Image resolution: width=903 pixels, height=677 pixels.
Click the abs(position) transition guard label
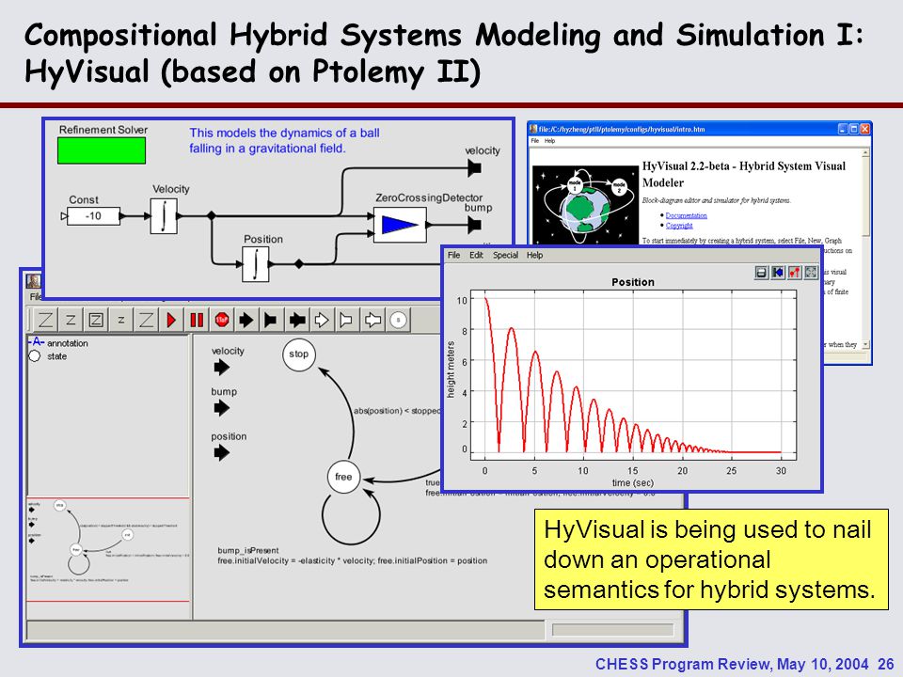[x=397, y=411]
